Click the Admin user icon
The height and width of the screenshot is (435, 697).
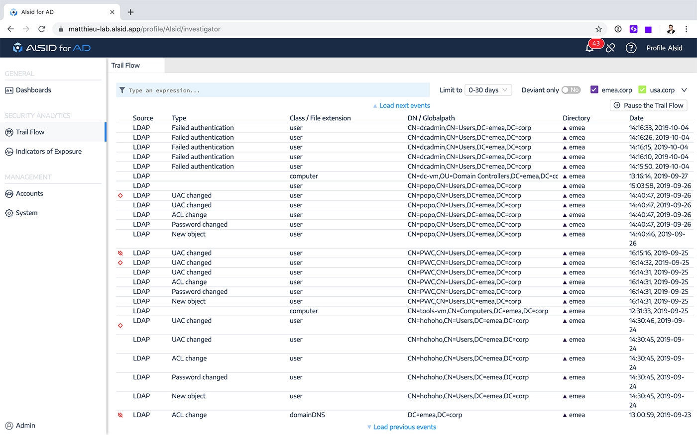click(x=9, y=426)
